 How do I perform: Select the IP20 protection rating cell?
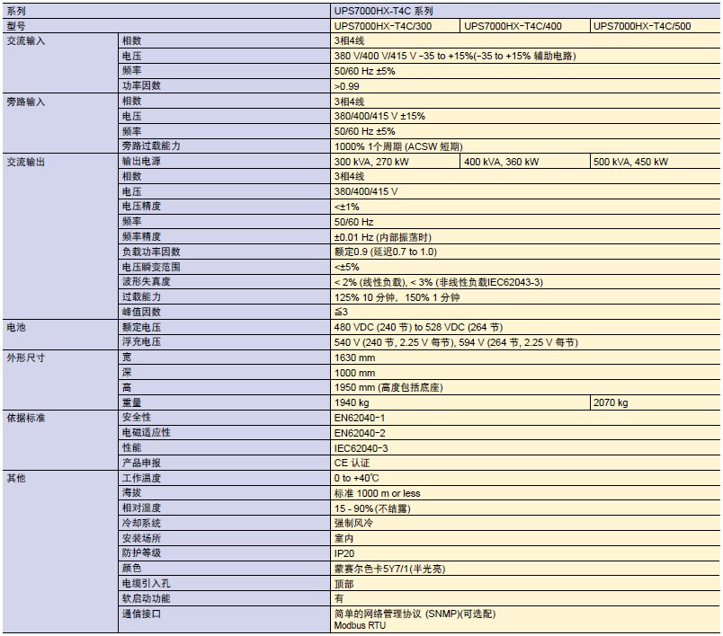(344, 553)
